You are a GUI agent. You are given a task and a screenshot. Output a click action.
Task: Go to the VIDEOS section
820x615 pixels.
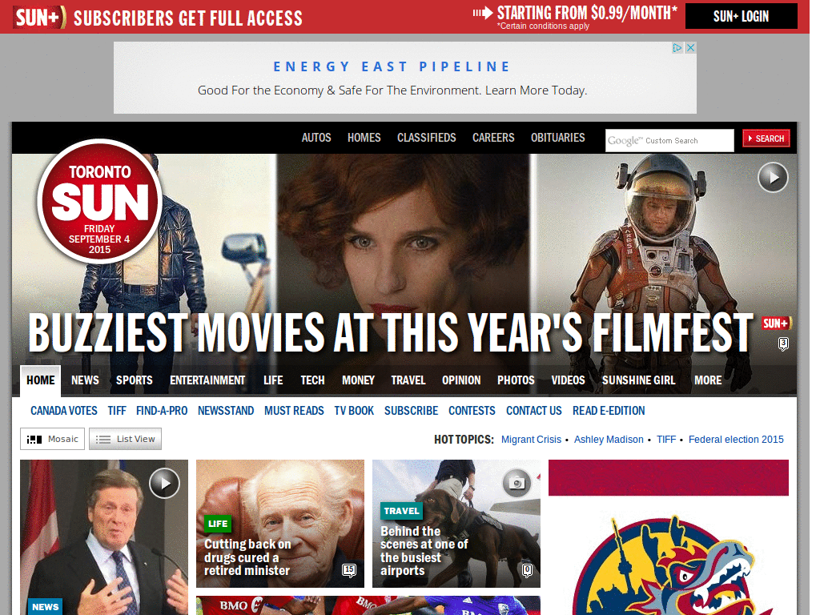pyautogui.click(x=568, y=380)
